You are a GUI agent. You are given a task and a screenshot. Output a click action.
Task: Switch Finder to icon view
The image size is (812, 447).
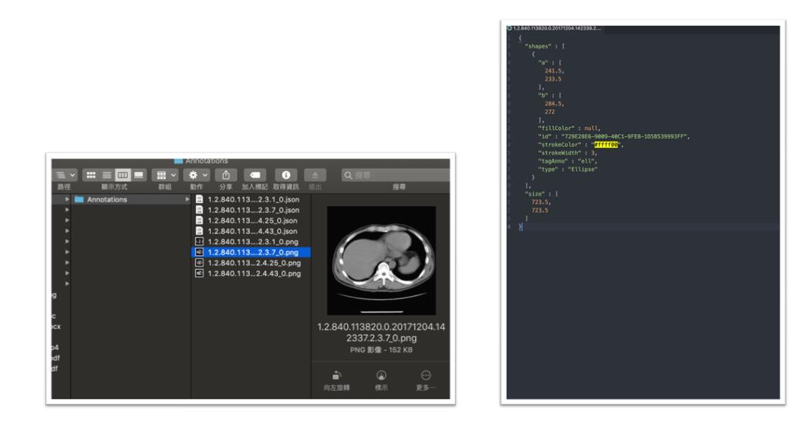[x=91, y=175]
